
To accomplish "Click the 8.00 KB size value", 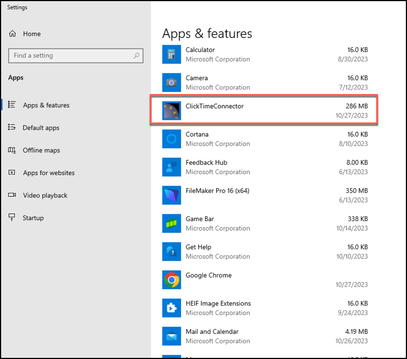I will coord(357,163).
